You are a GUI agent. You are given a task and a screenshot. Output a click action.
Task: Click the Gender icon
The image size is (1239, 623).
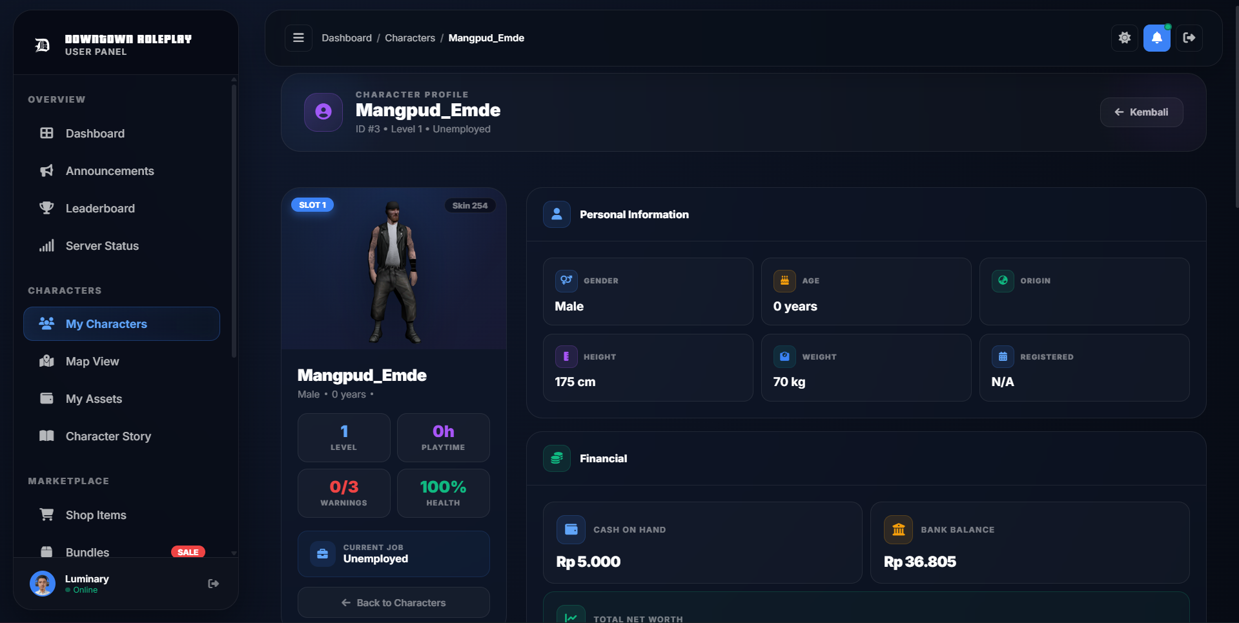(x=566, y=281)
